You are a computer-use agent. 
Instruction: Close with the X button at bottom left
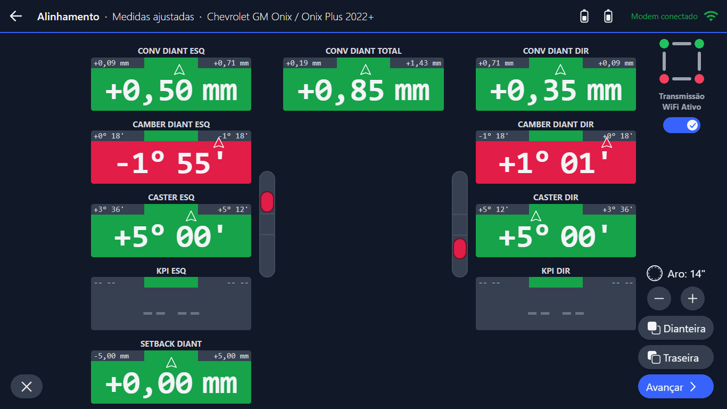(27, 387)
